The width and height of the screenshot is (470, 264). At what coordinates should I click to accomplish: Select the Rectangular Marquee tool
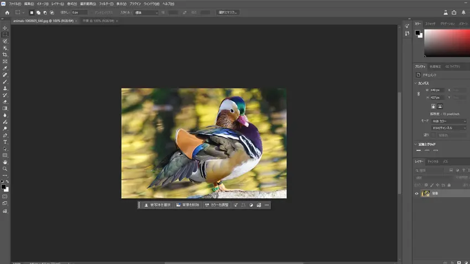click(6, 34)
